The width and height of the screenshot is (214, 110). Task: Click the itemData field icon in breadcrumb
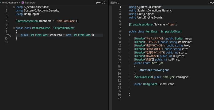pyautogui.click(x=22, y=2)
